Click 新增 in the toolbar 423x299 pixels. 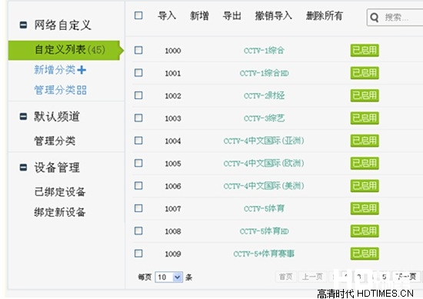pos(199,15)
